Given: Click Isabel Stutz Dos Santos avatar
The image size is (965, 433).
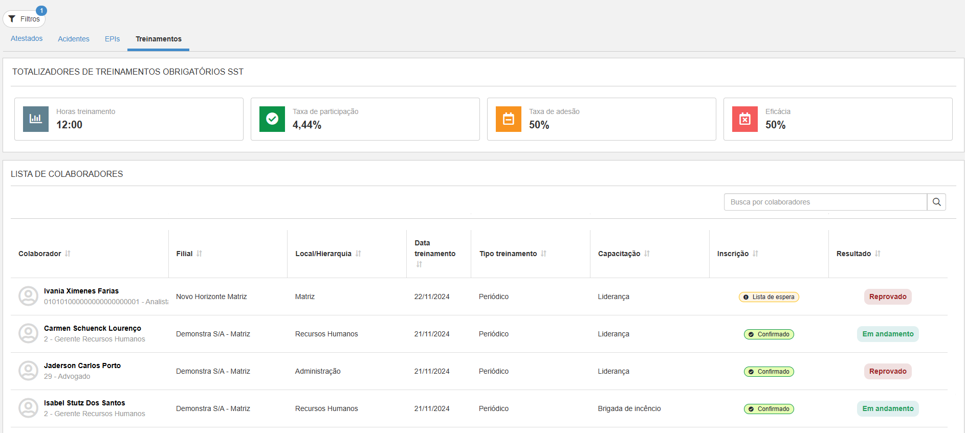Looking at the screenshot, I should tap(28, 408).
